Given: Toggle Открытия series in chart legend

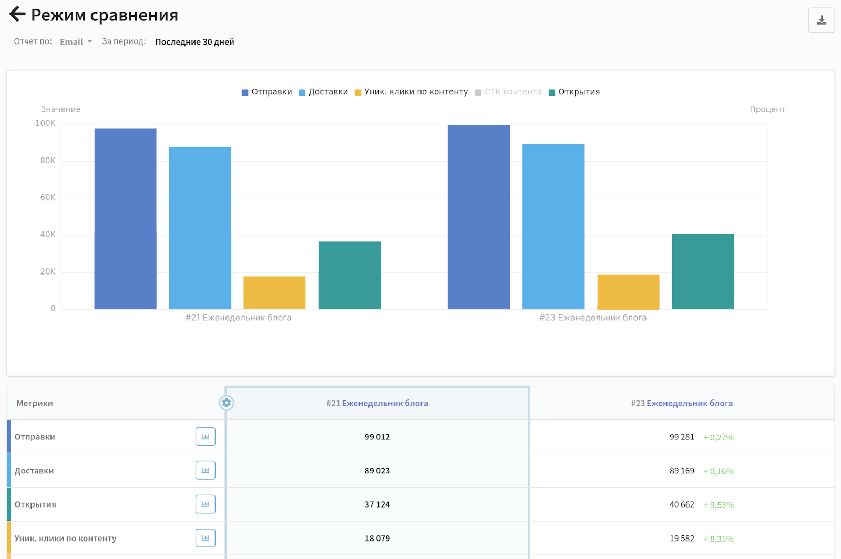Looking at the screenshot, I should coord(574,92).
